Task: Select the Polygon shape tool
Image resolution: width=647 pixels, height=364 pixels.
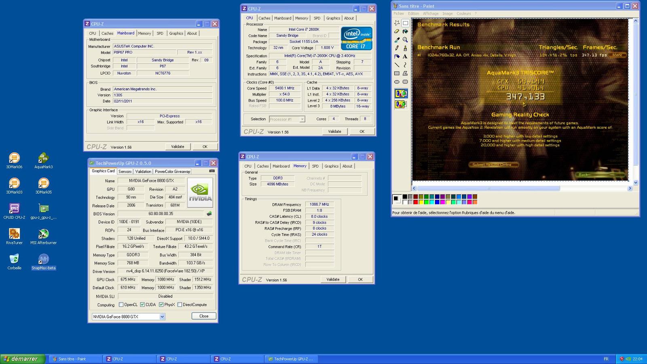Action: click(405, 73)
